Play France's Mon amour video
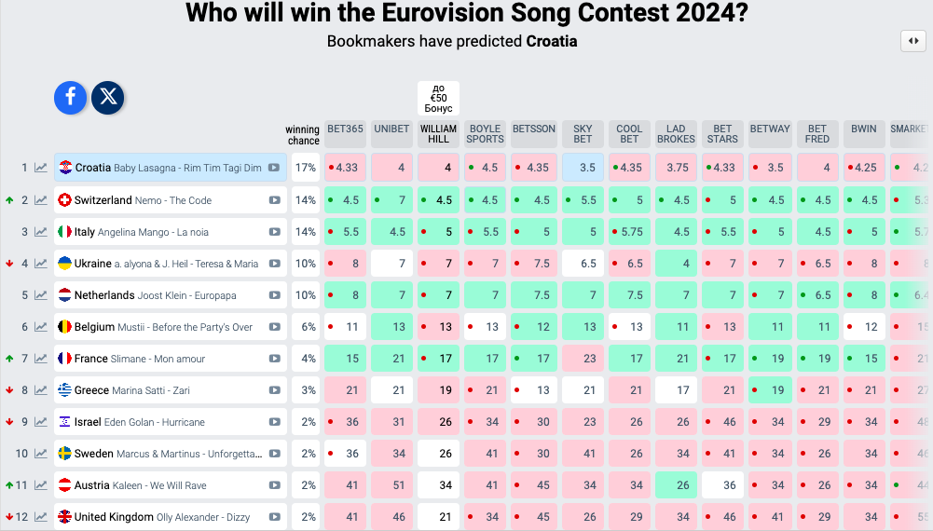The width and height of the screenshot is (933, 531). click(274, 359)
